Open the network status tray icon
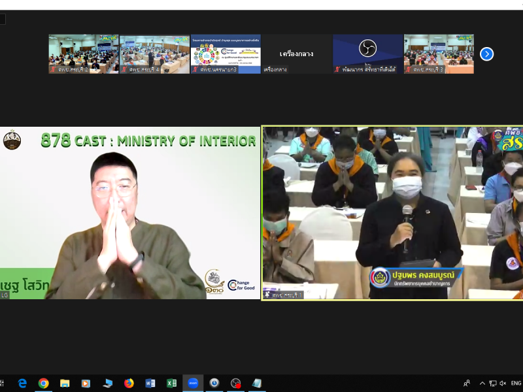This screenshot has width=523, height=392. 493,384
